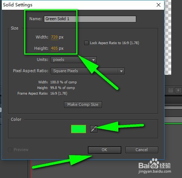Pick a color with the eyedropper tool

tap(94, 129)
